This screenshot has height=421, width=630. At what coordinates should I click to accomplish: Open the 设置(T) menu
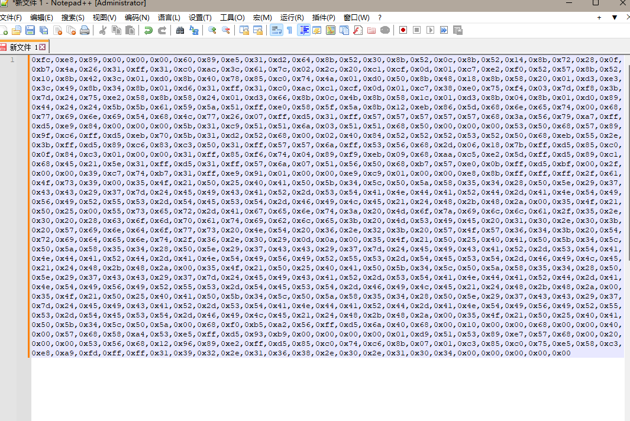(x=200, y=18)
